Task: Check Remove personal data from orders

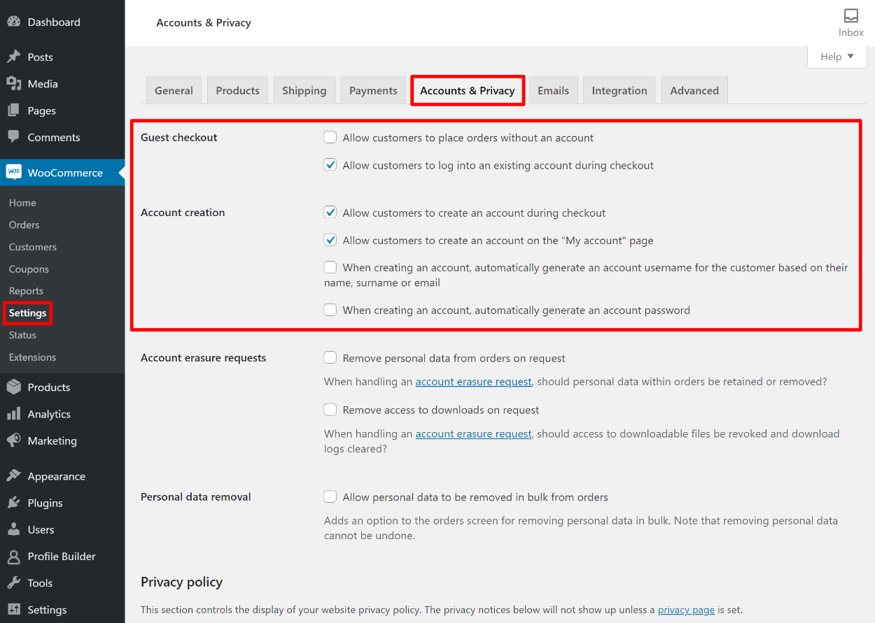Action: click(x=330, y=358)
